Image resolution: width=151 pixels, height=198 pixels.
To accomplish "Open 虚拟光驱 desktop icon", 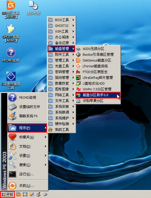I will (x=33, y=8).
